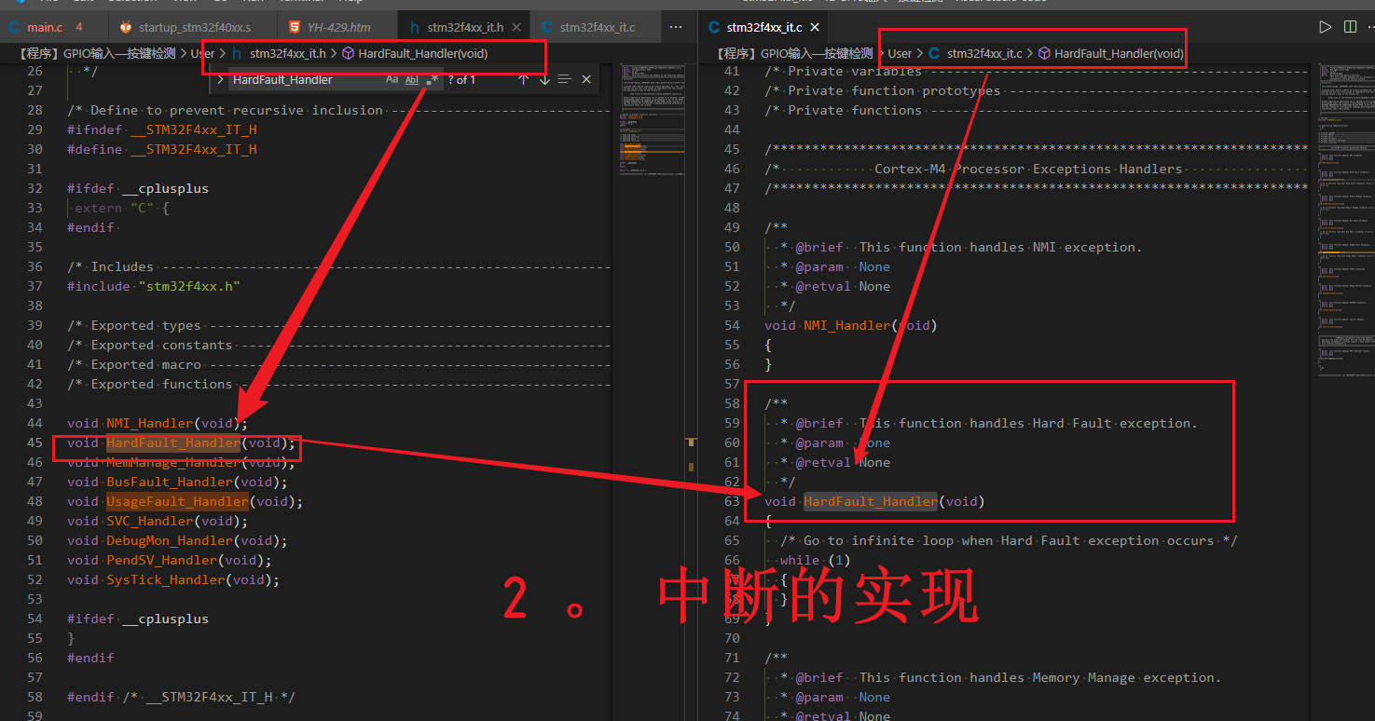Click the overflow ellipsis next to editor tabs
1375x721 pixels.
click(x=676, y=26)
